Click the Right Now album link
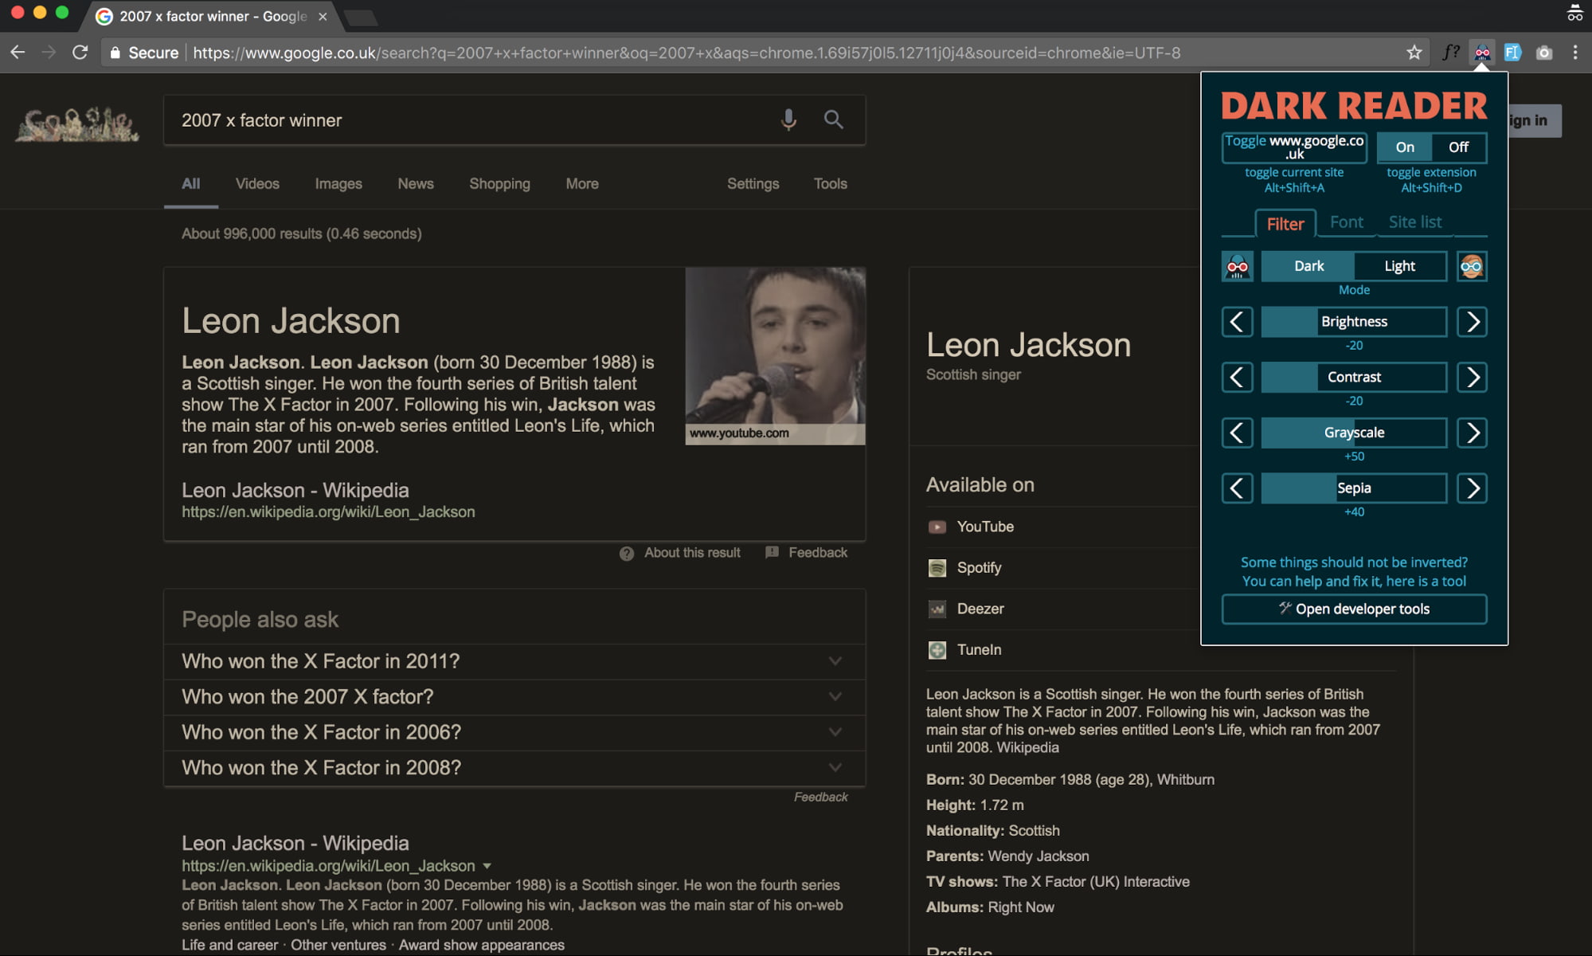 click(x=1021, y=907)
